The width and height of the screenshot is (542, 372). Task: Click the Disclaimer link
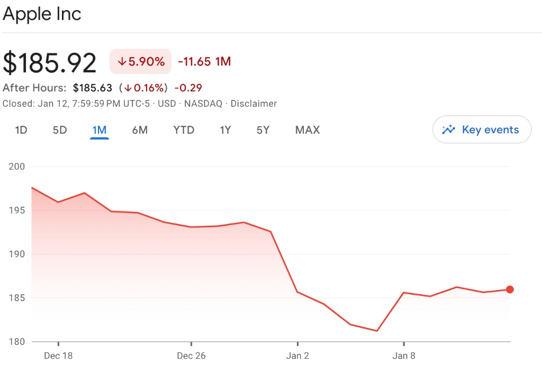(x=254, y=104)
